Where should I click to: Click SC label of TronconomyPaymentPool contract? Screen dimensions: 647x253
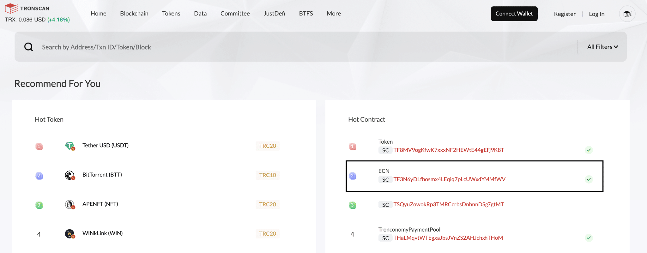[385, 238]
